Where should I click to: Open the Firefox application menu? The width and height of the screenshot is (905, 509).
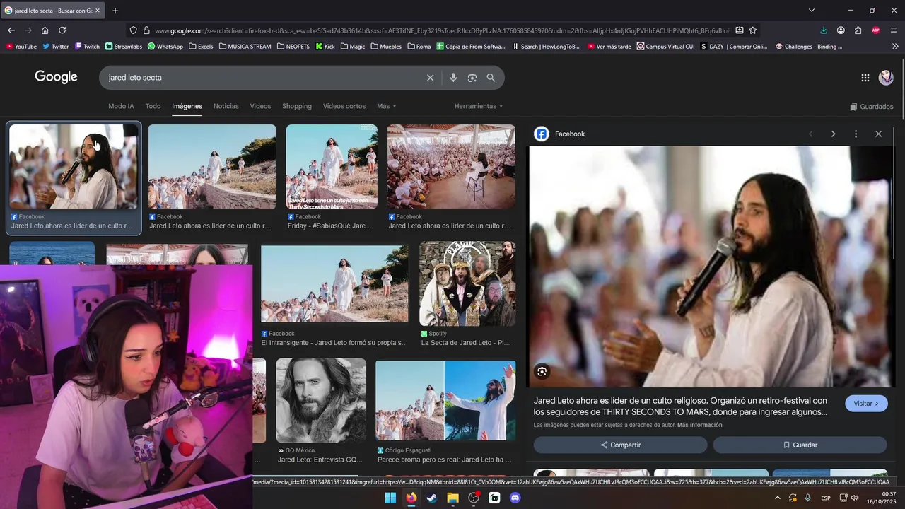(894, 30)
